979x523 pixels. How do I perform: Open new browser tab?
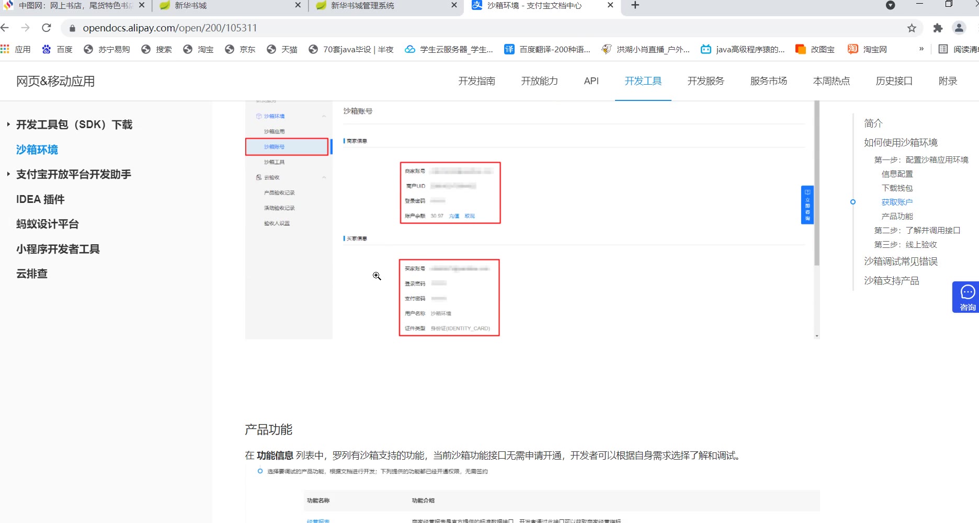(635, 5)
